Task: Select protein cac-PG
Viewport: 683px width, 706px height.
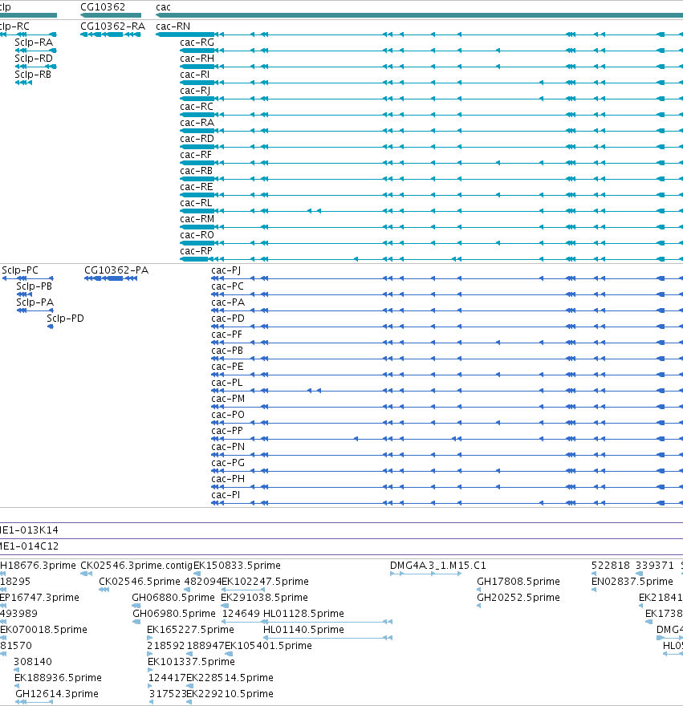Action: pyautogui.click(x=228, y=463)
